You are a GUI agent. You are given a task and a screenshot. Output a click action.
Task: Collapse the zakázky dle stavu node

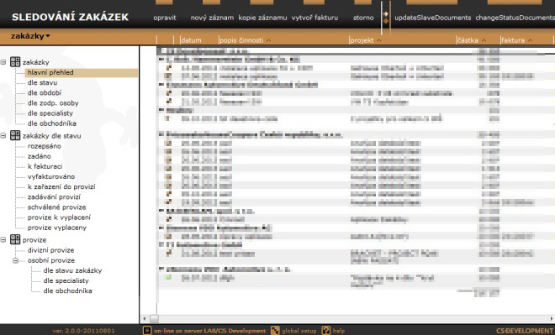3,136
